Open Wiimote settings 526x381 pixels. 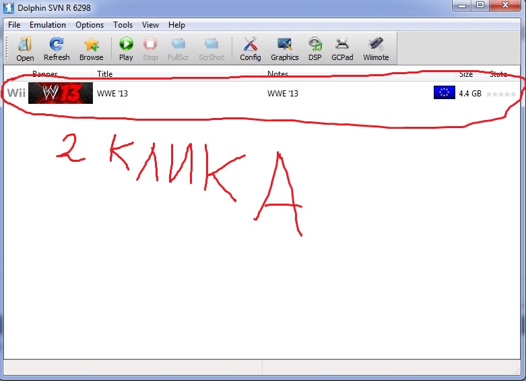376,49
